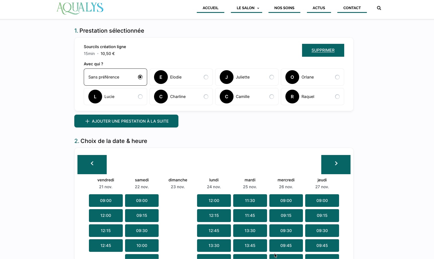Click Lucie's avatar circle
434x259 pixels.
95,97
